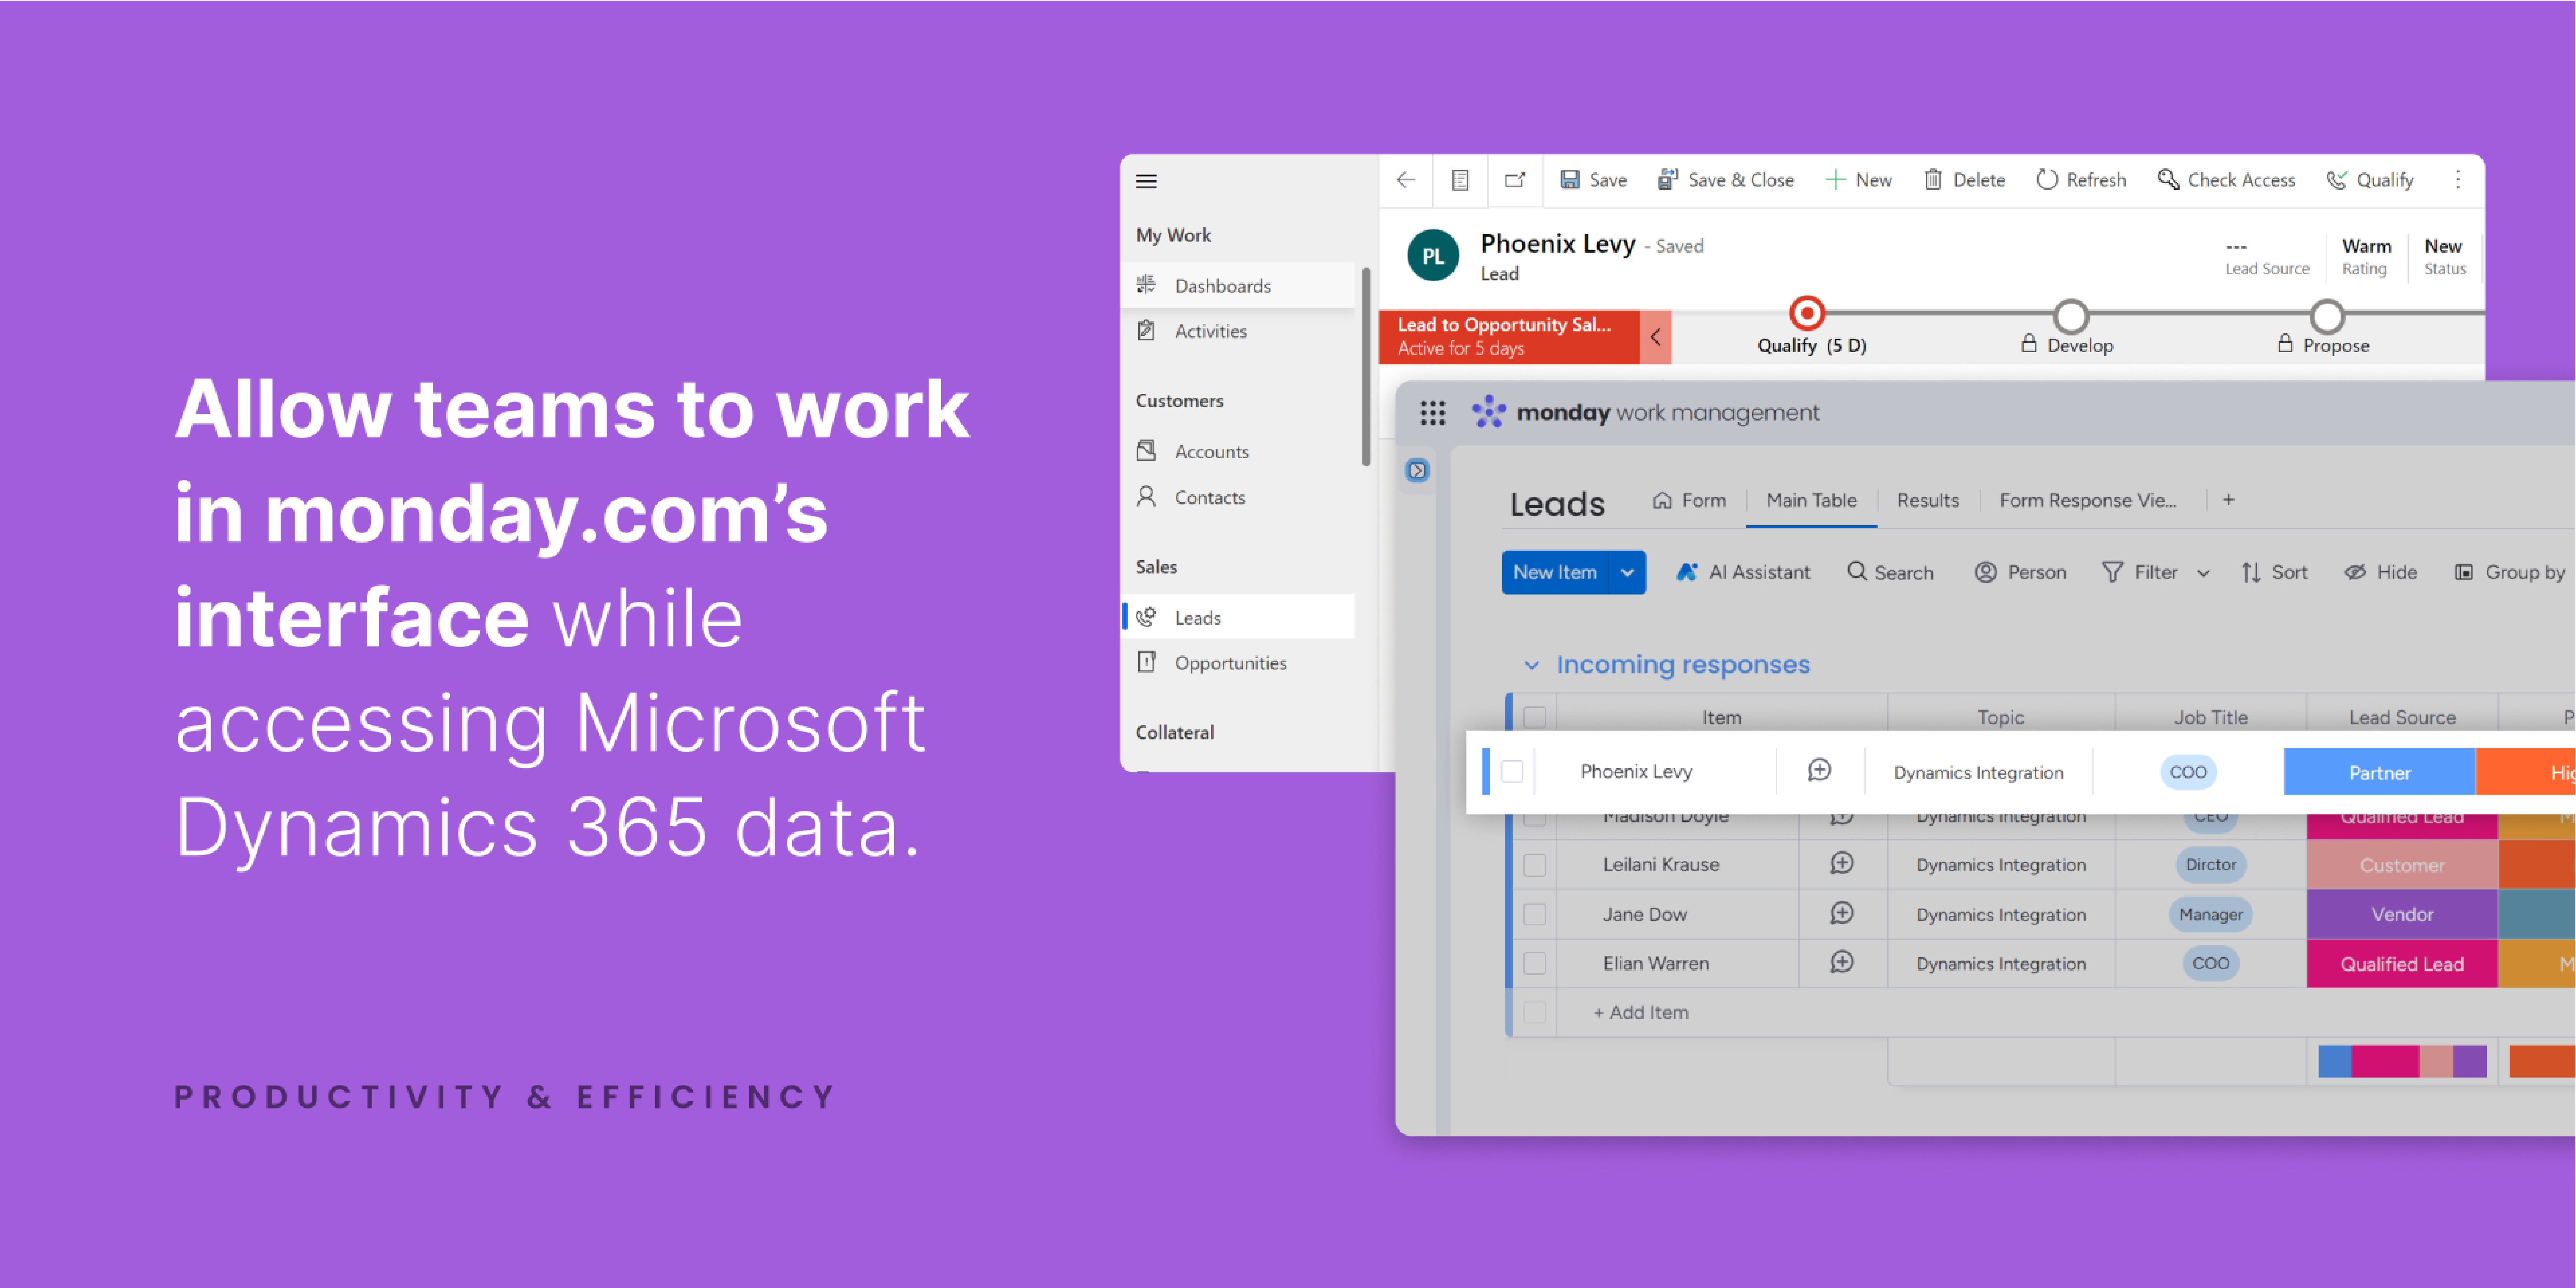Viewport: 2576px width, 1288px height.
Task: Open updates for Elian Warren
Action: click(1842, 962)
